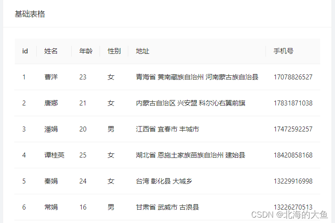This screenshot has width=335, height=223.
Task: Select name cell 常娟
Action: coord(51,207)
